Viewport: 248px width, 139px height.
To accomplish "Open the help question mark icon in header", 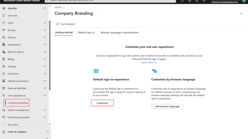I will (x=197, y=1).
